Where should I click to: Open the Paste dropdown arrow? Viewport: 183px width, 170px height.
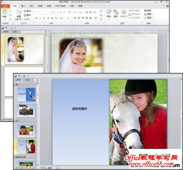pos(5,19)
